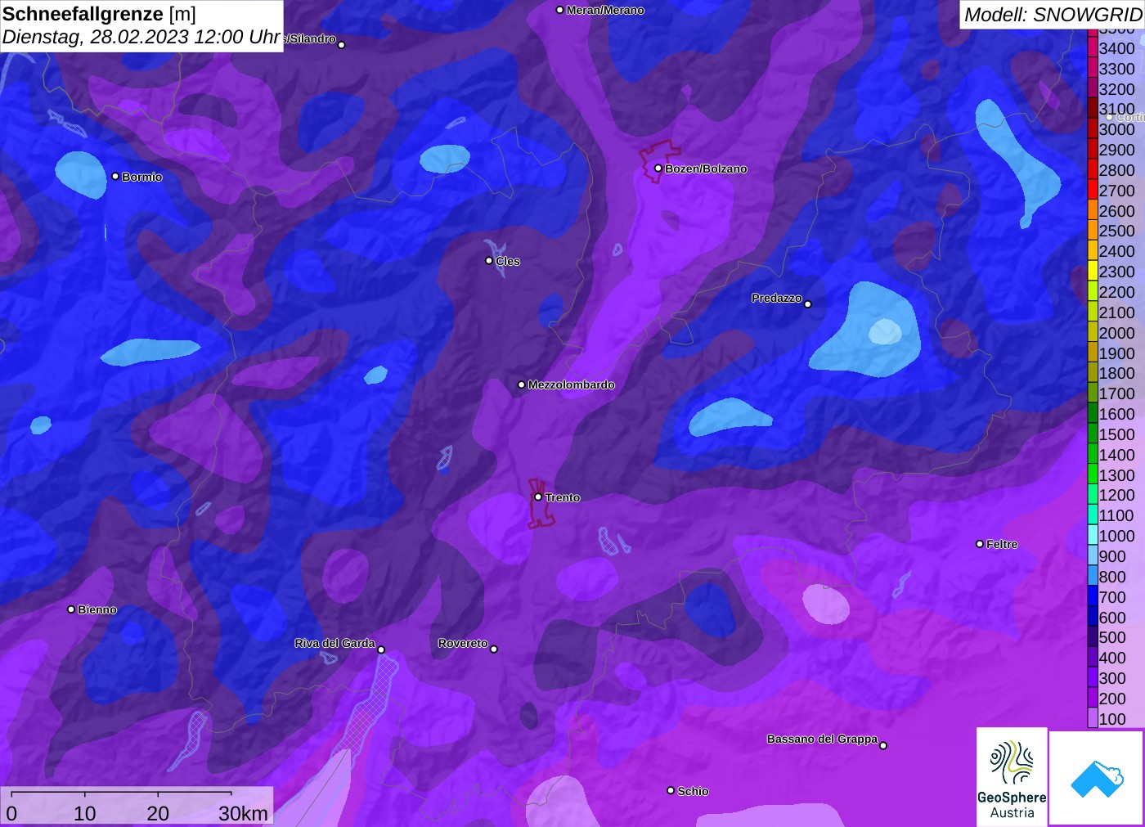The height and width of the screenshot is (827, 1145).
Task: Click the 600 m dark blue legend swatch
Action: (1093, 618)
